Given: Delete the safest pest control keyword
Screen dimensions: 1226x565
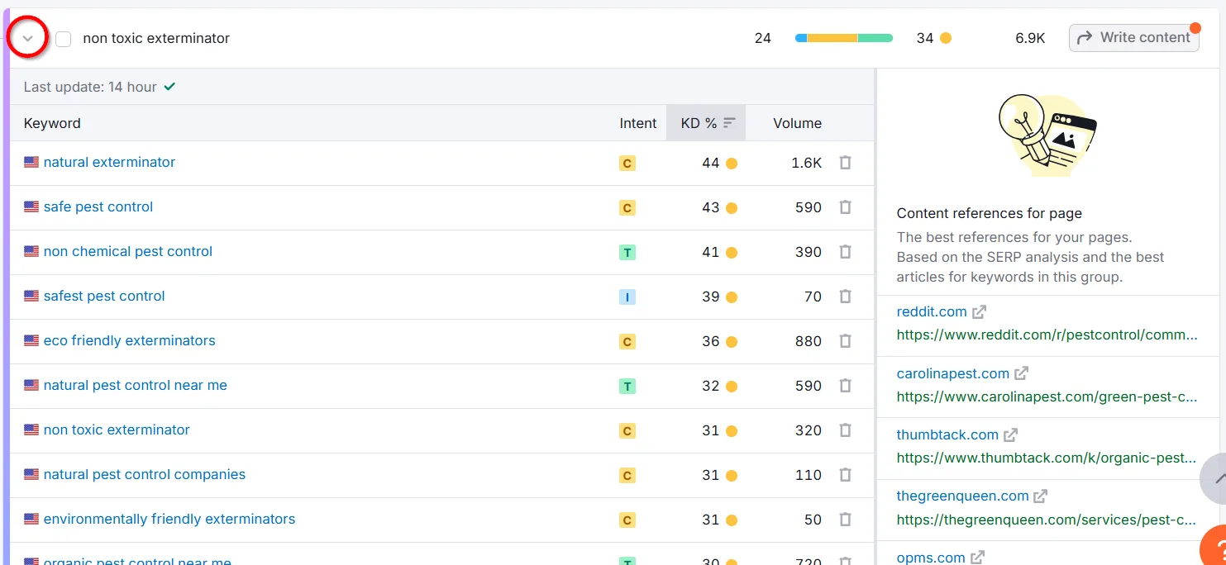Looking at the screenshot, I should pyautogui.click(x=845, y=297).
